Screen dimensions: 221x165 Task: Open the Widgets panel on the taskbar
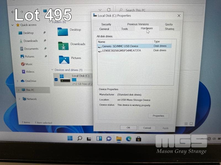click(99, 139)
